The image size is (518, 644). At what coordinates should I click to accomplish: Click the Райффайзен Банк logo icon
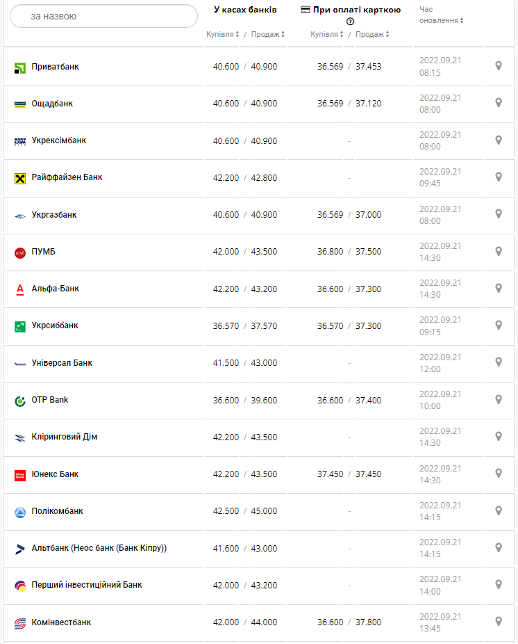[x=20, y=178]
